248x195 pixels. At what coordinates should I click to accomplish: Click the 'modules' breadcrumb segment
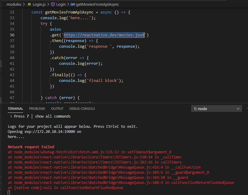(x=14, y=4)
